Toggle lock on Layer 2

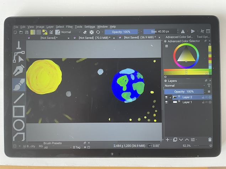tap(203, 97)
